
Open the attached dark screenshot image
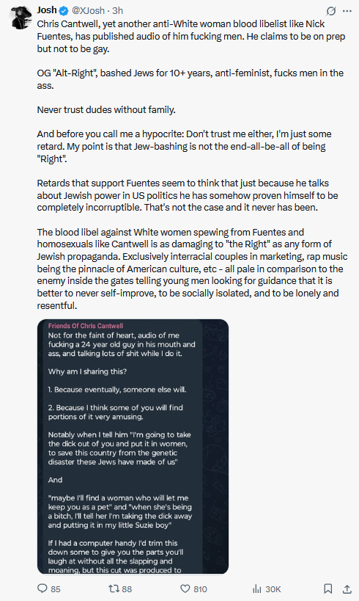point(133,447)
